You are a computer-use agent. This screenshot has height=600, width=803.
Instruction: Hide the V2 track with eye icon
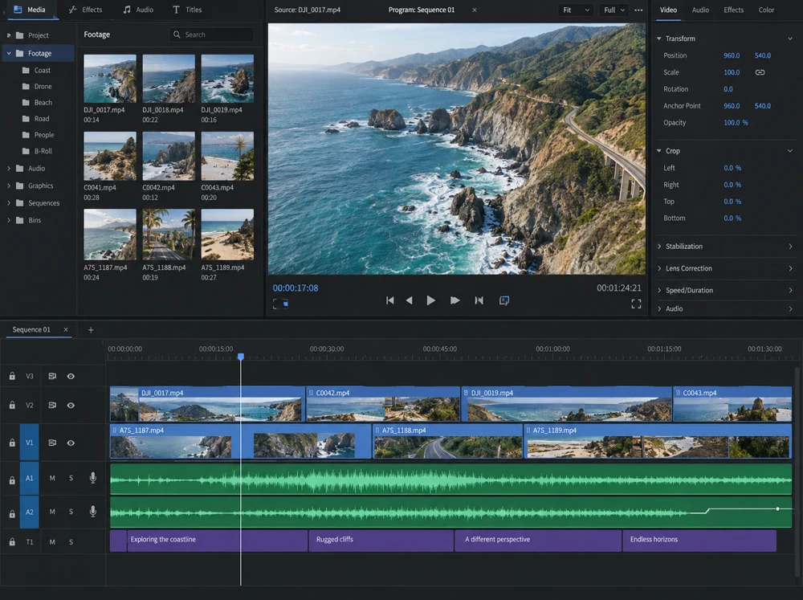(71, 406)
